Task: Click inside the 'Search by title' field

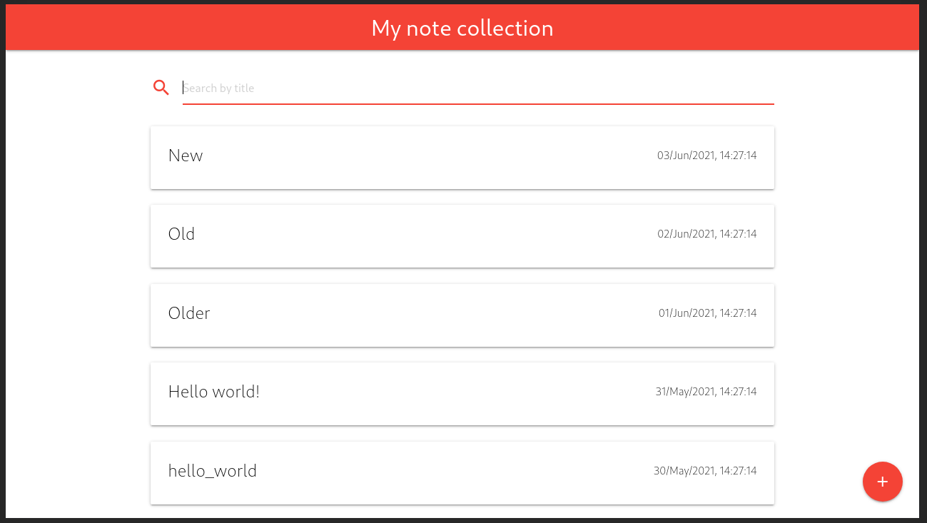Action: (428, 88)
